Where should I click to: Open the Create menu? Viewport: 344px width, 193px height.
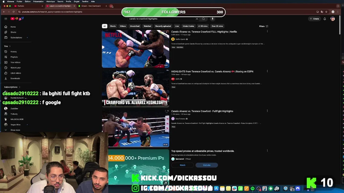[x=314, y=19]
